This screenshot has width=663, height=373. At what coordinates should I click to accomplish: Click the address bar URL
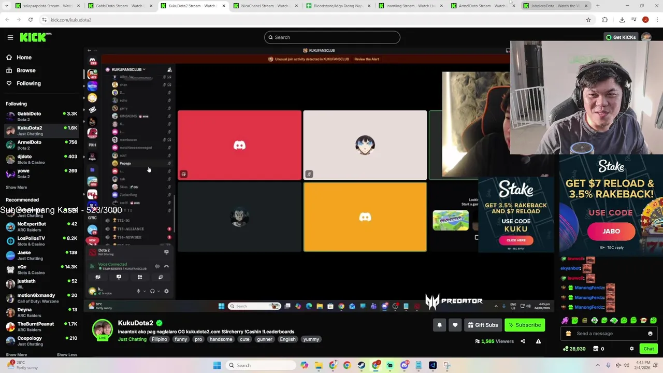(71, 20)
